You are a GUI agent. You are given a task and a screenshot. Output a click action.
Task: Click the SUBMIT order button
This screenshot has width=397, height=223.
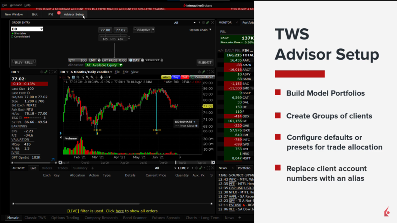205,62
